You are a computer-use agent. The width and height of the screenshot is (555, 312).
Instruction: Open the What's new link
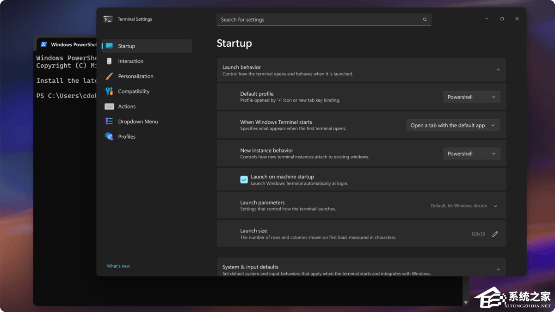(118, 266)
